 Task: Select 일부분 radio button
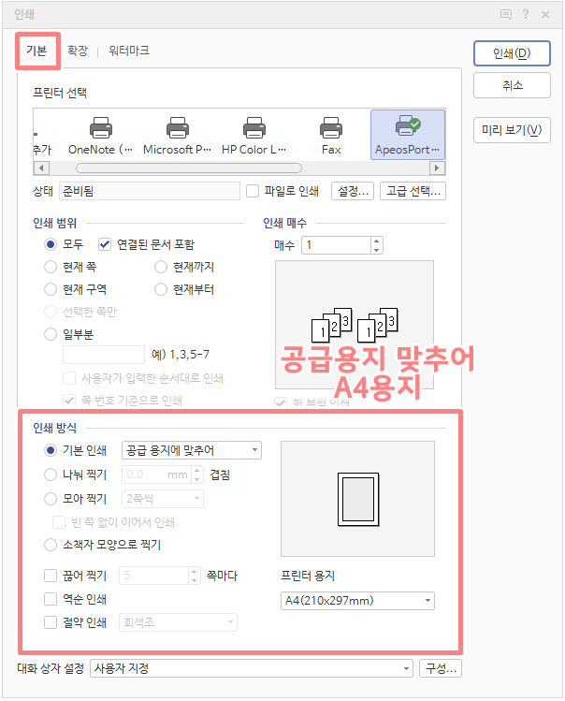[x=51, y=334]
